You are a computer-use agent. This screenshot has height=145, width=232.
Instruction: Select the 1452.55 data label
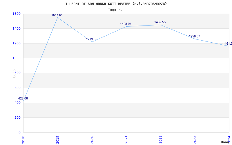tap(160, 22)
